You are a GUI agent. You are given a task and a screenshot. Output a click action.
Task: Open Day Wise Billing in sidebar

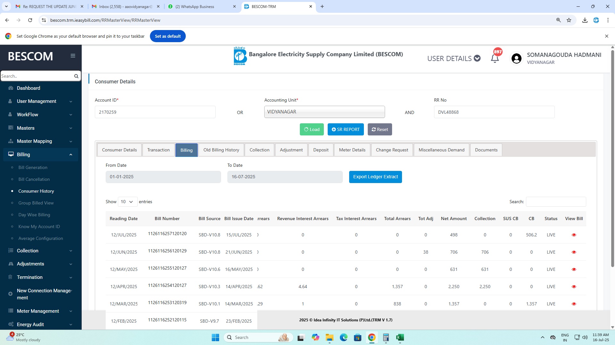click(x=34, y=215)
